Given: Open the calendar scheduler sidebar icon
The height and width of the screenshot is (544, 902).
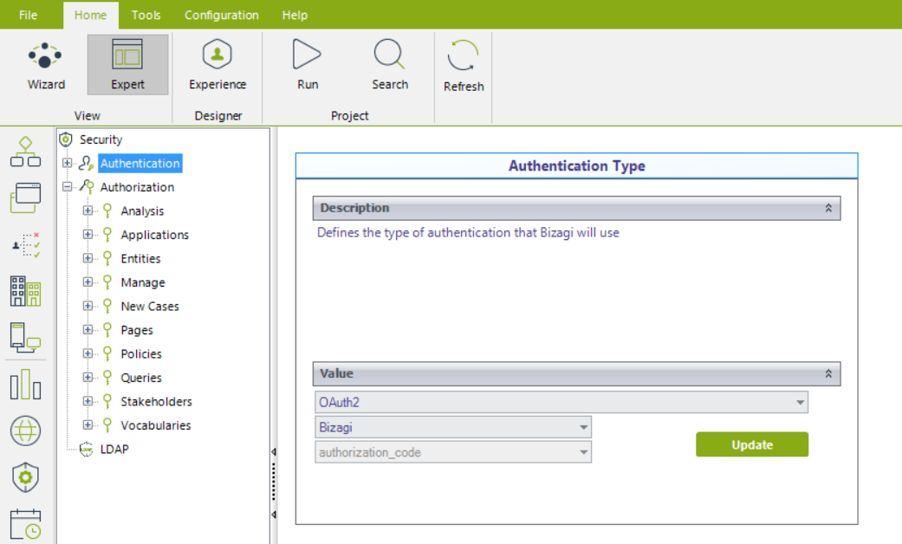Looking at the screenshot, I should (25, 524).
